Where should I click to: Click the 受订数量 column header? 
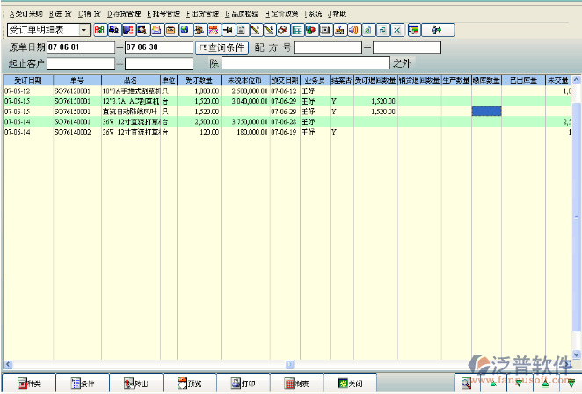198,80
